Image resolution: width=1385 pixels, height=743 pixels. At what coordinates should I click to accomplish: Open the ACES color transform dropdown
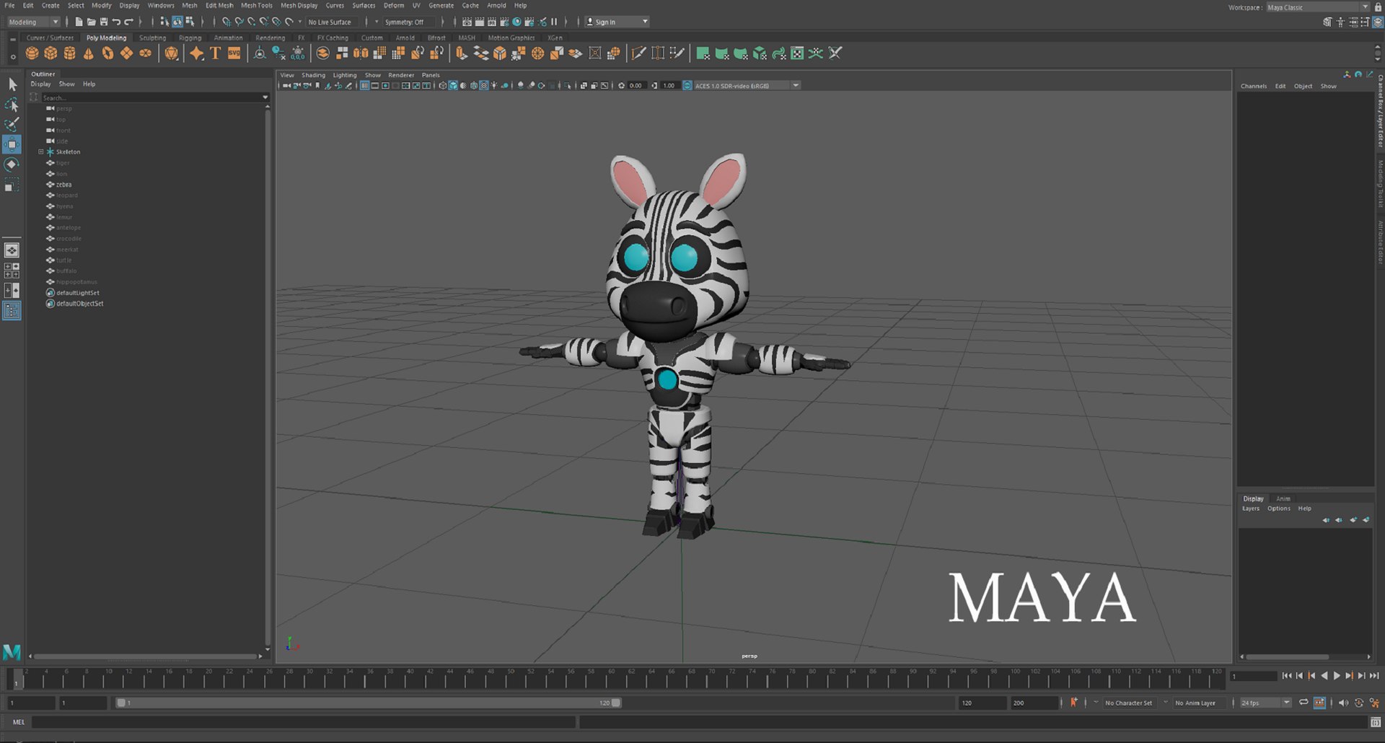coord(746,86)
